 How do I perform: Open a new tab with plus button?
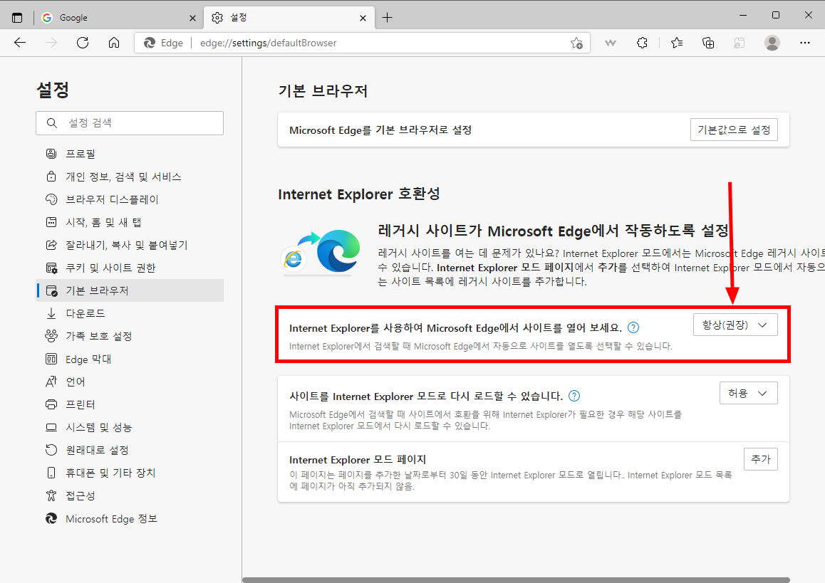(x=388, y=18)
